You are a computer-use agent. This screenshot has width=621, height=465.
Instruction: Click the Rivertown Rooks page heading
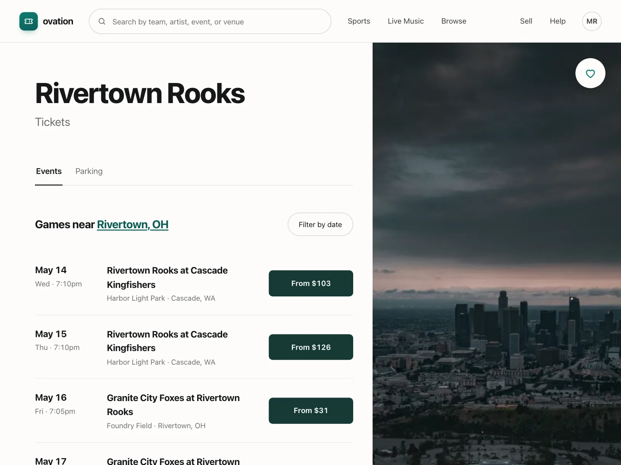click(140, 93)
